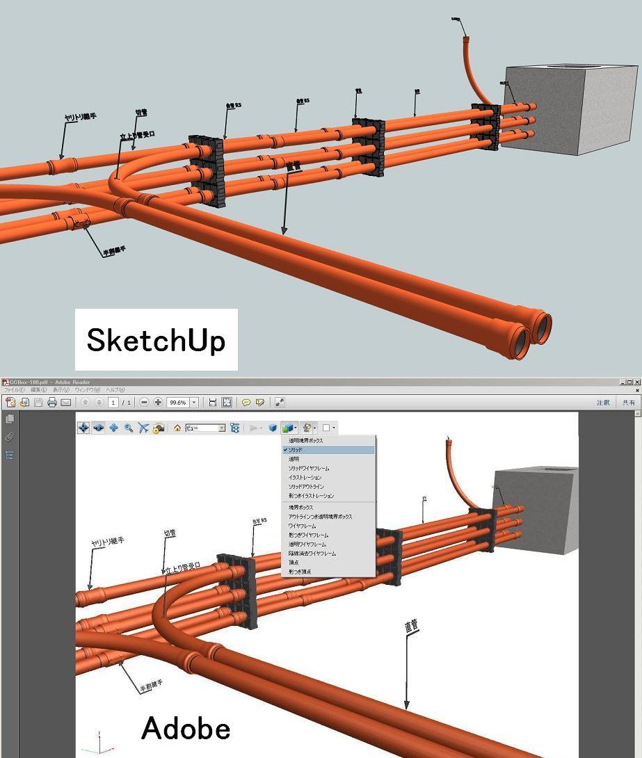Image resolution: width=642 pixels, height=758 pixels.
Task: Choose 境界ボックス render mode
Action: 328,508
